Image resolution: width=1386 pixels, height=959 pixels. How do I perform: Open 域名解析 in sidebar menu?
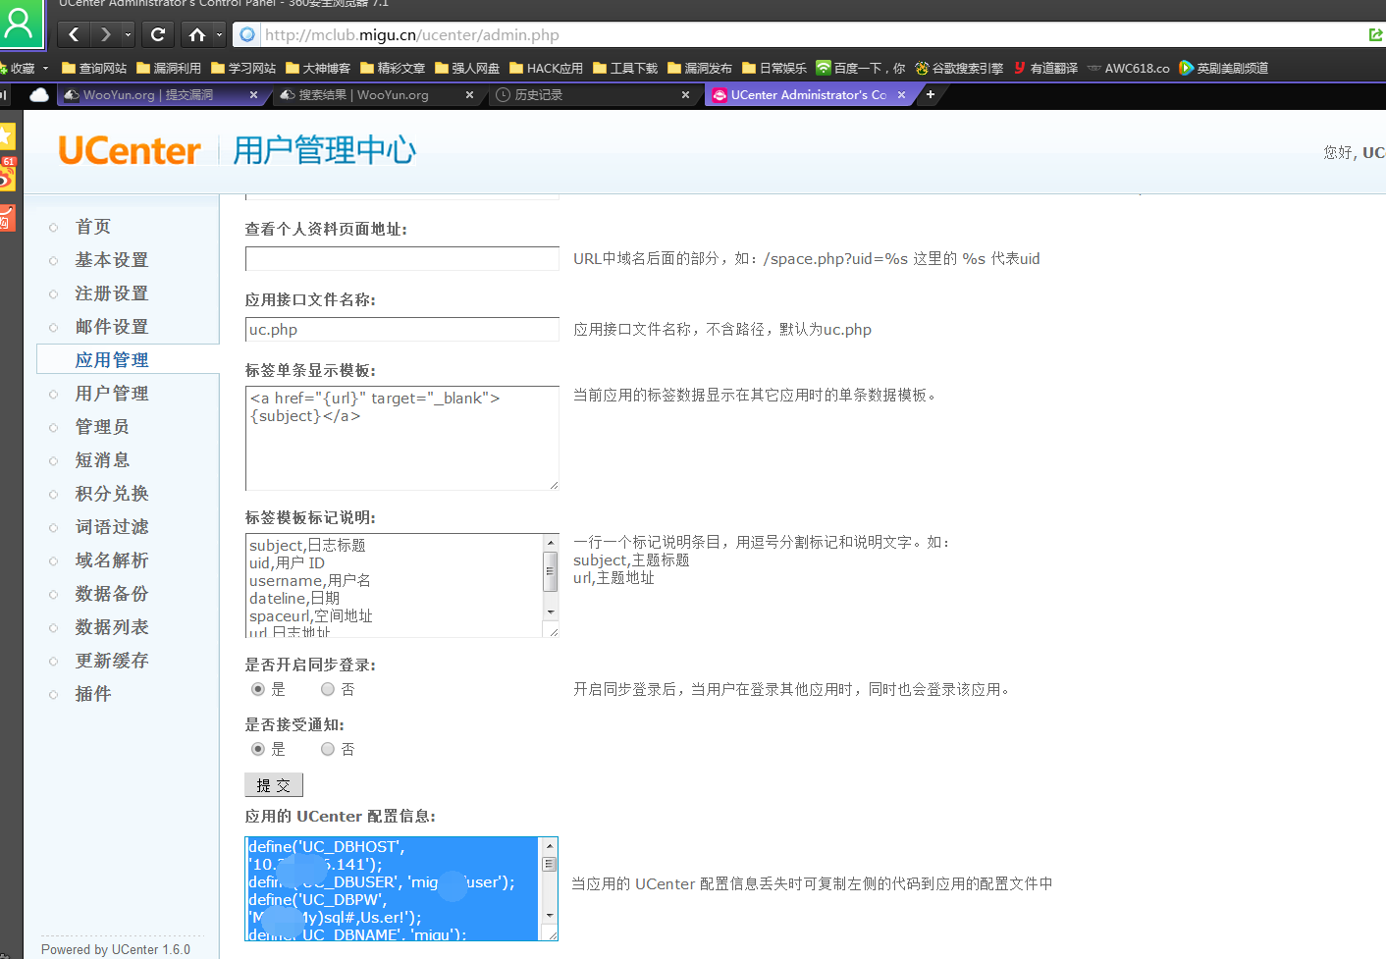point(112,560)
